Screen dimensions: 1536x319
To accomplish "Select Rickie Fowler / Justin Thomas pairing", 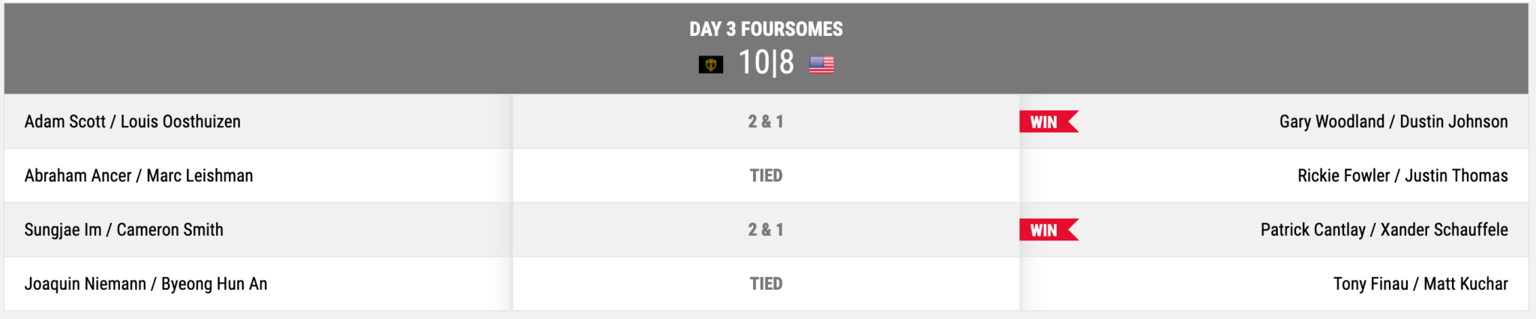I will tap(1402, 175).
